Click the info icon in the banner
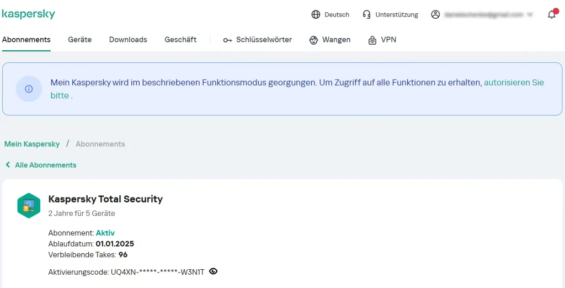565x288 pixels. [x=29, y=89]
